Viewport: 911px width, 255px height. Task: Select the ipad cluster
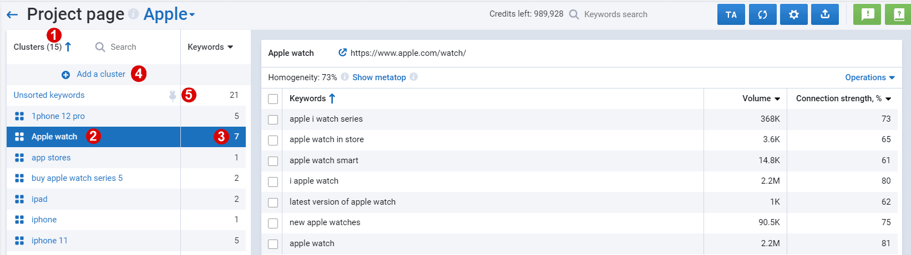coord(39,199)
